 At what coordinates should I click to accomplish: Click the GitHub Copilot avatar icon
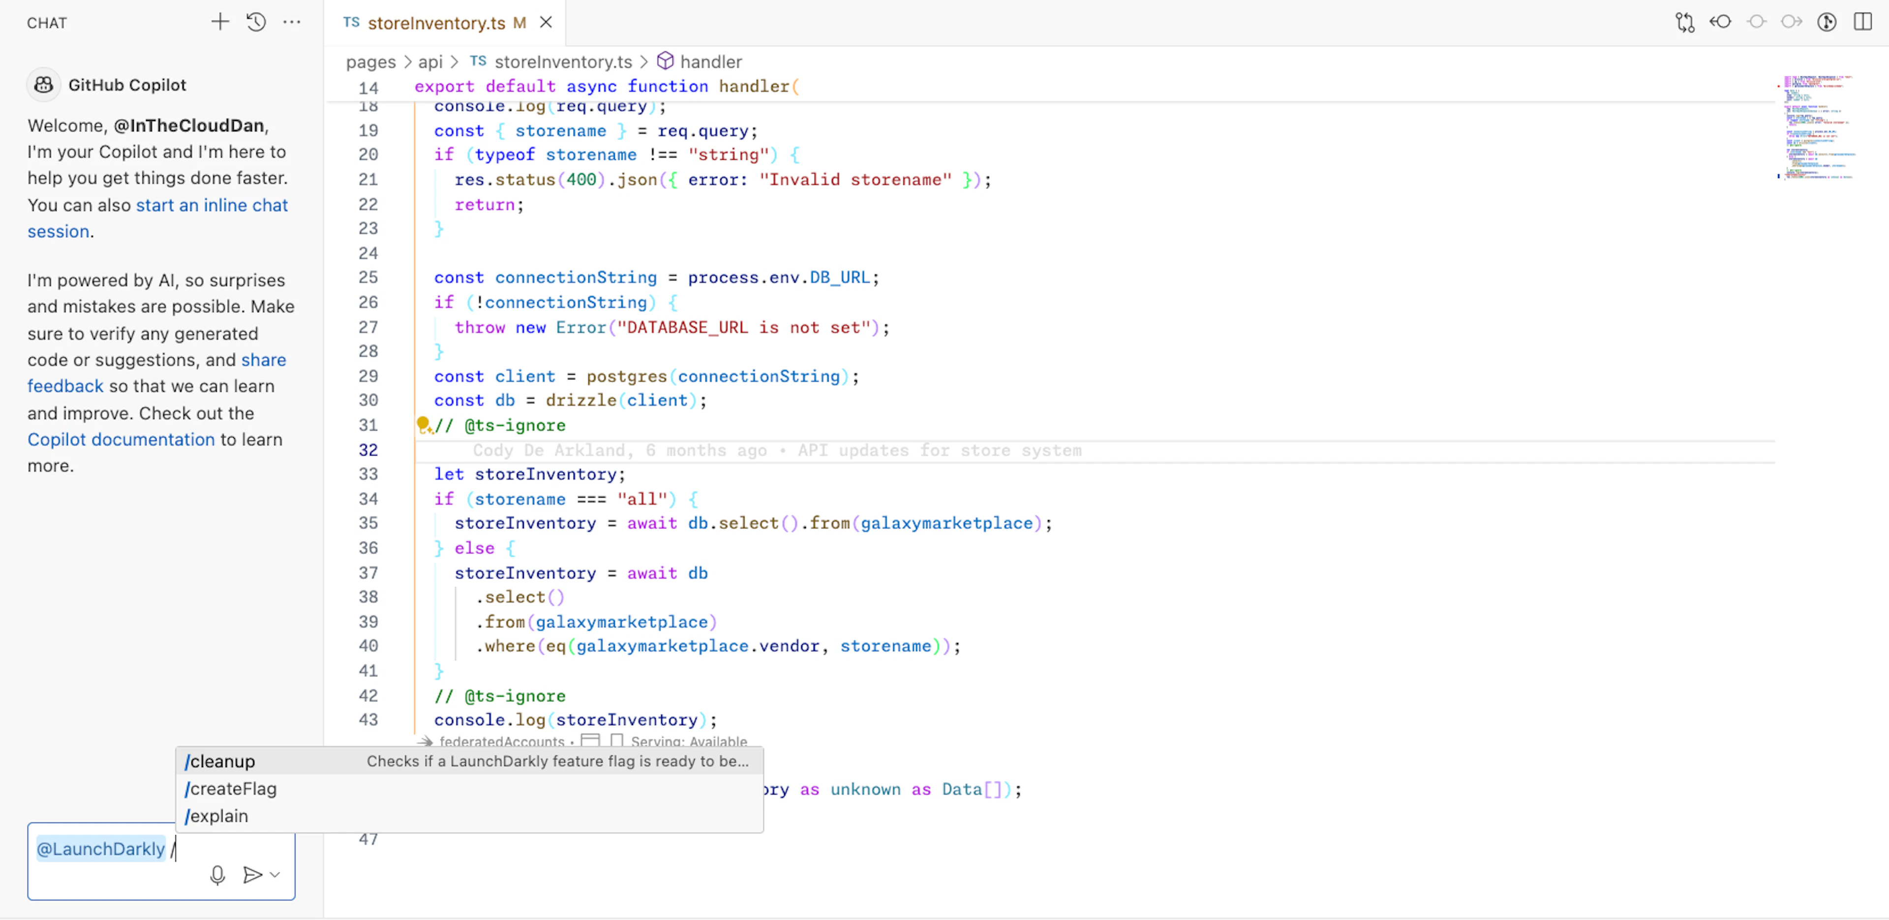(x=43, y=85)
